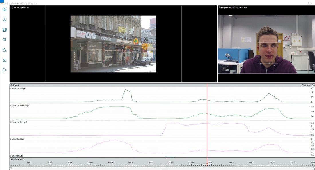Open the dashboard grid icon in sidebar

[5, 10]
